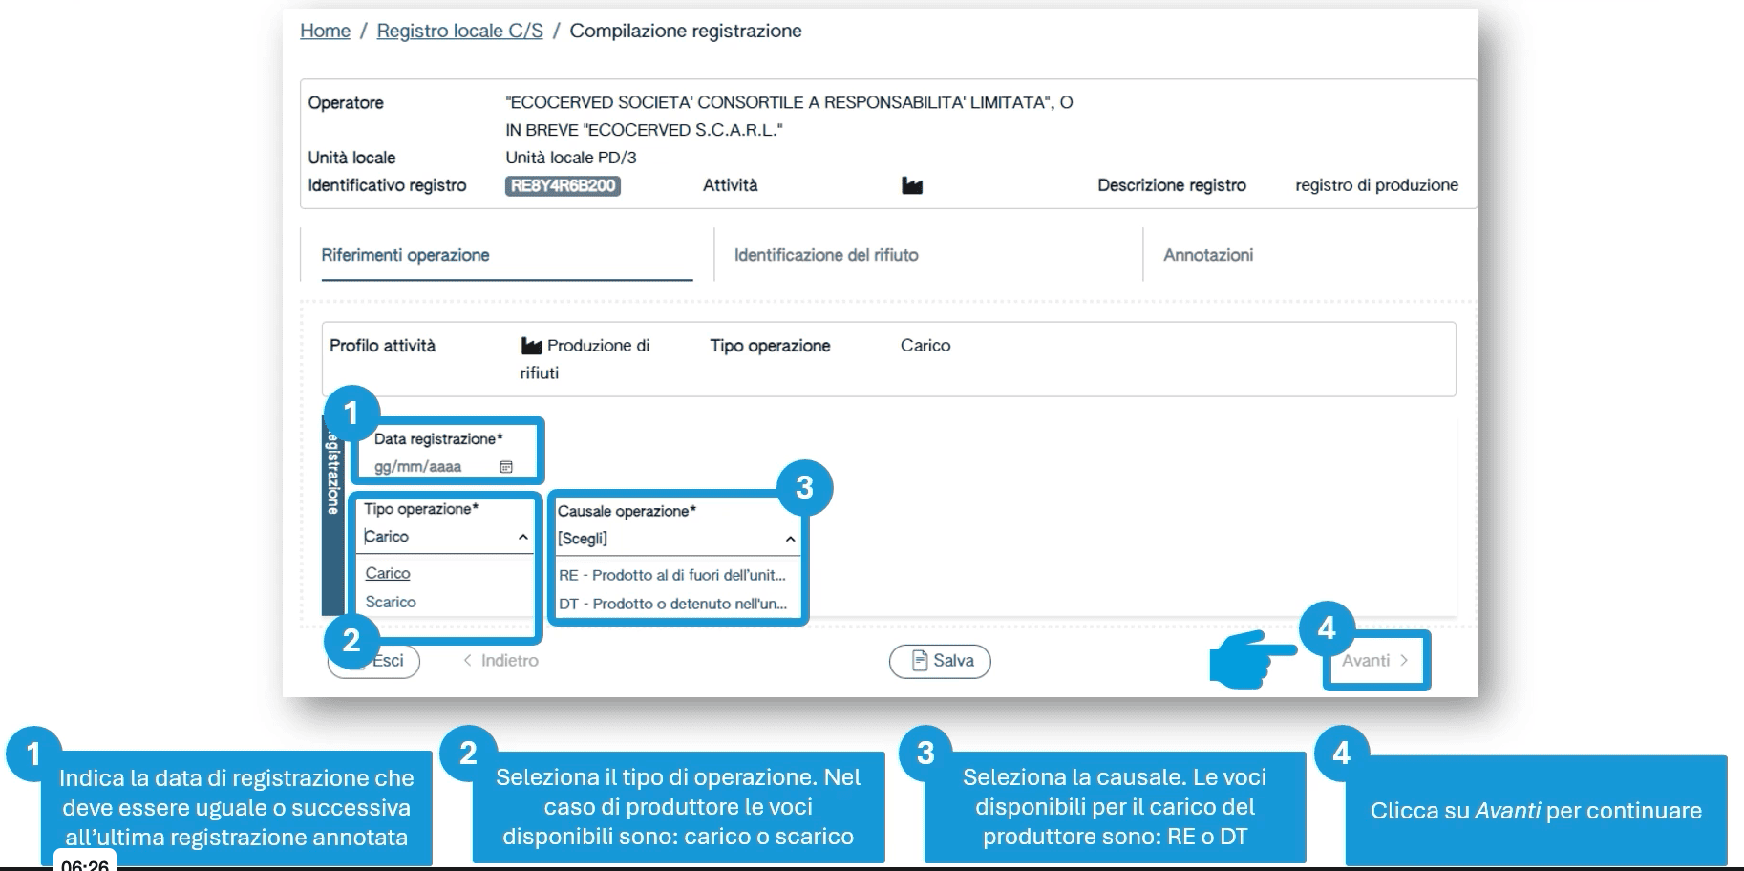The width and height of the screenshot is (1744, 871).
Task: Choose the RE - Prodotto al di fuori option
Action: pos(671,575)
